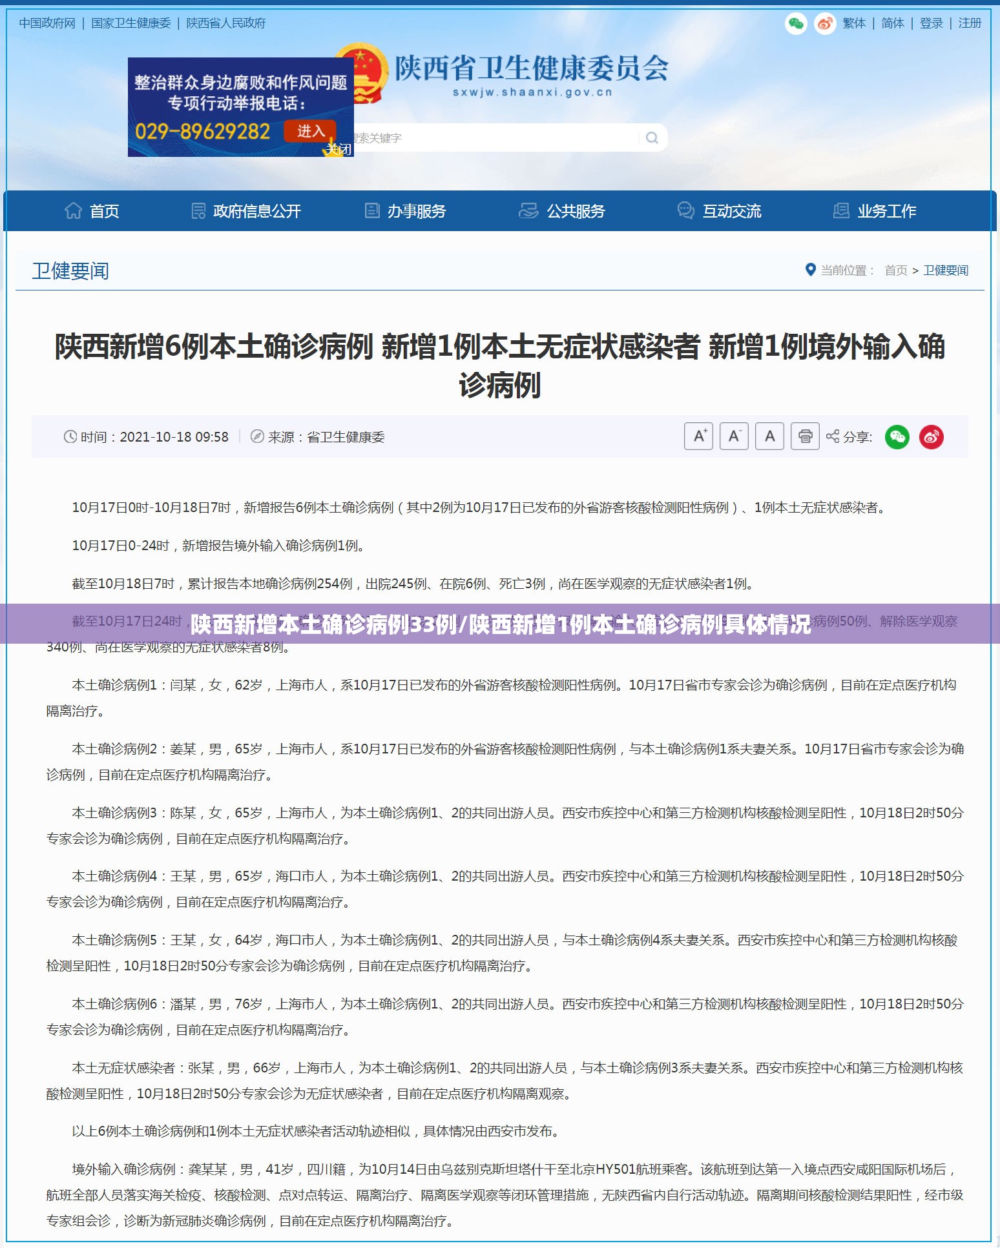Visit 陕西省人民政府 link
Screen dimensions: 1000x1248
226,23
